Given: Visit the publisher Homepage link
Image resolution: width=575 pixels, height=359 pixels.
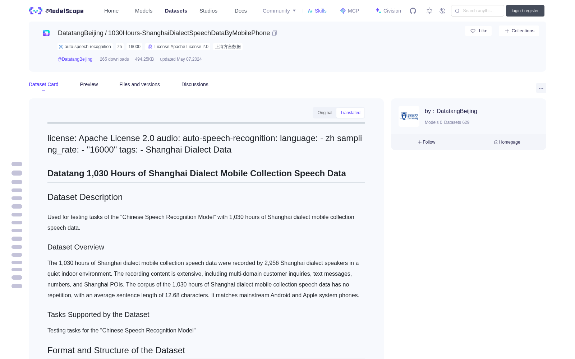Looking at the screenshot, I should (507, 142).
